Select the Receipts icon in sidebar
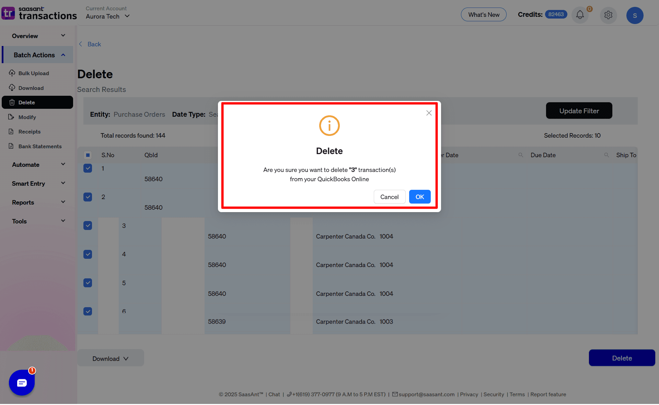This screenshot has height=405, width=659. 12,131
